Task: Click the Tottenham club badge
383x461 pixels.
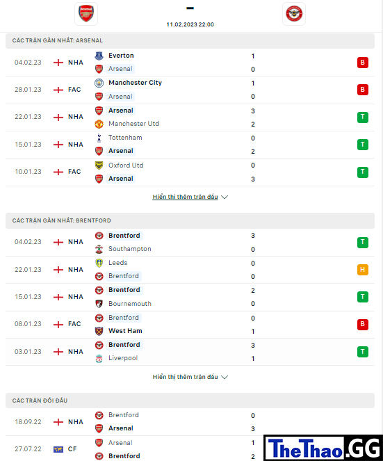Action: (x=99, y=138)
